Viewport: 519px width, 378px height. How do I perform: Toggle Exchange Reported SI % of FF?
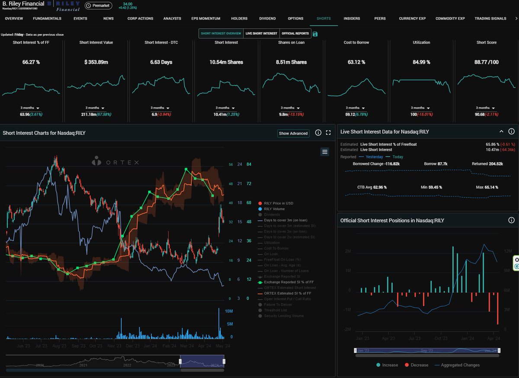click(x=285, y=282)
